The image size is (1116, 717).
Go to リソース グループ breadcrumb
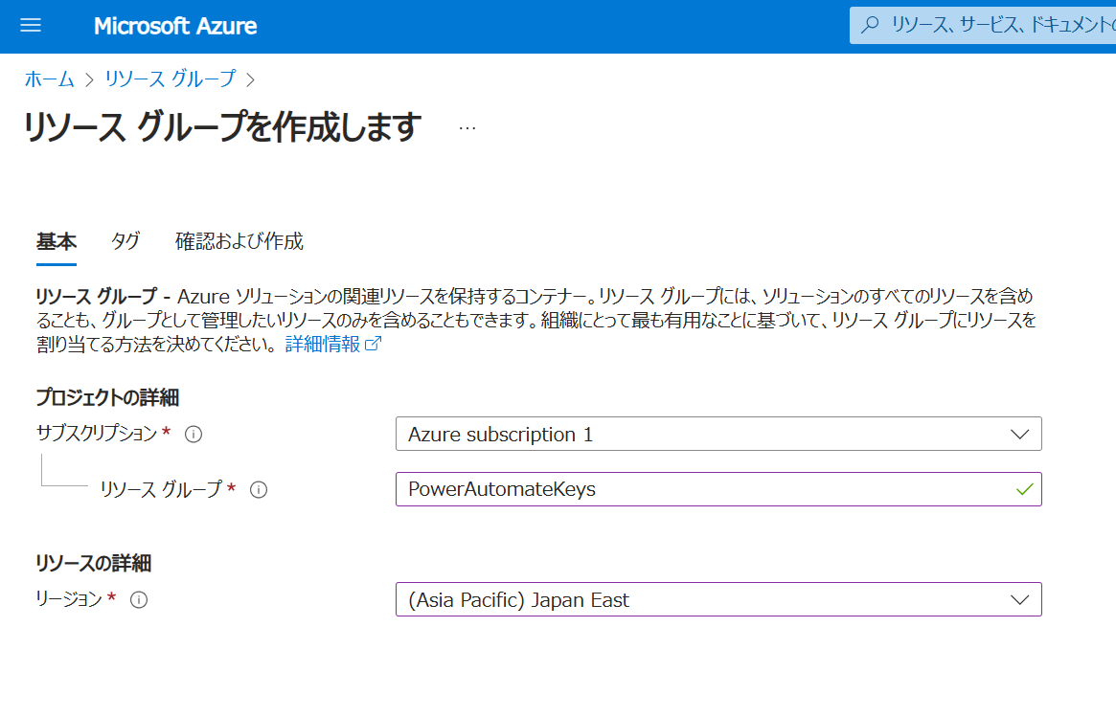[171, 78]
